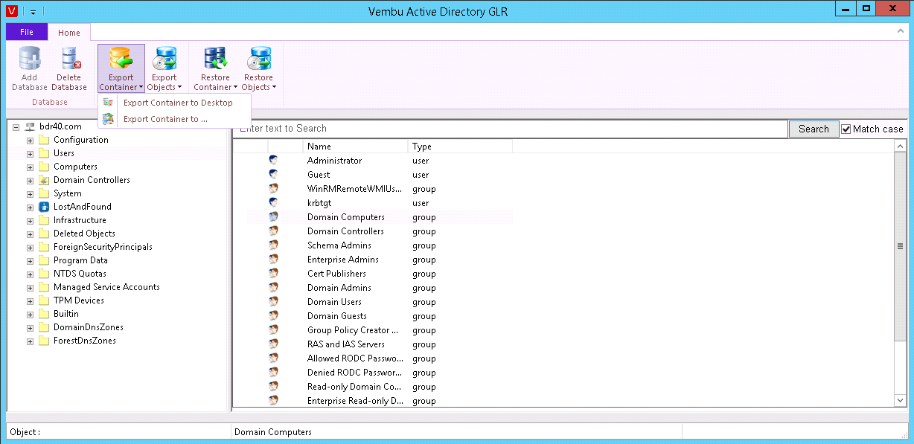Expand the Computers tree node
The height and width of the screenshot is (444, 914).
tap(30, 167)
